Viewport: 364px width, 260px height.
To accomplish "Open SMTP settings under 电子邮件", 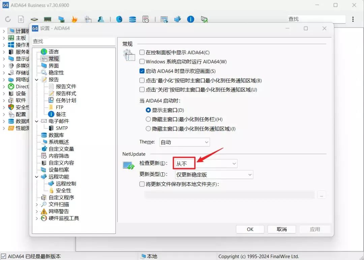I will click(62, 128).
